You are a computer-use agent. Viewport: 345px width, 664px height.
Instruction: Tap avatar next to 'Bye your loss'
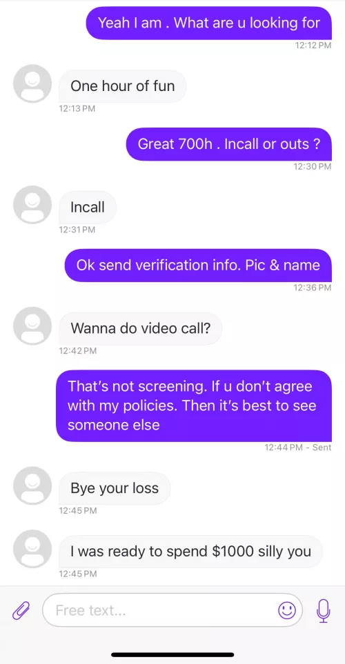[32, 485]
